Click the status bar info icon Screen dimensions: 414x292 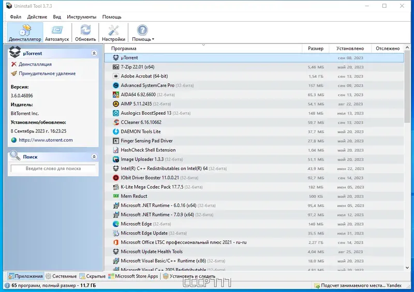coord(7,285)
